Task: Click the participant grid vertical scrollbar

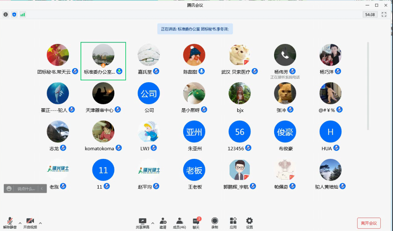Action: (368, 86)
